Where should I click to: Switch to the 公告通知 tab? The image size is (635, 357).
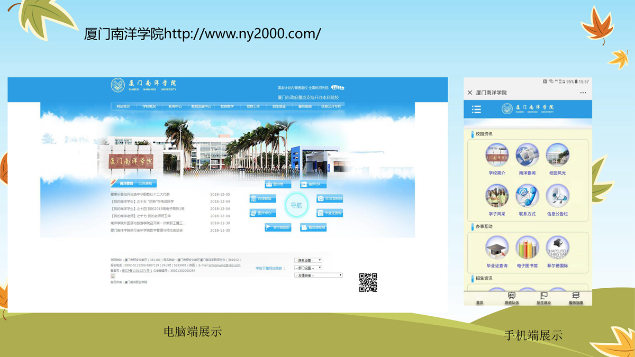point(145,184)
